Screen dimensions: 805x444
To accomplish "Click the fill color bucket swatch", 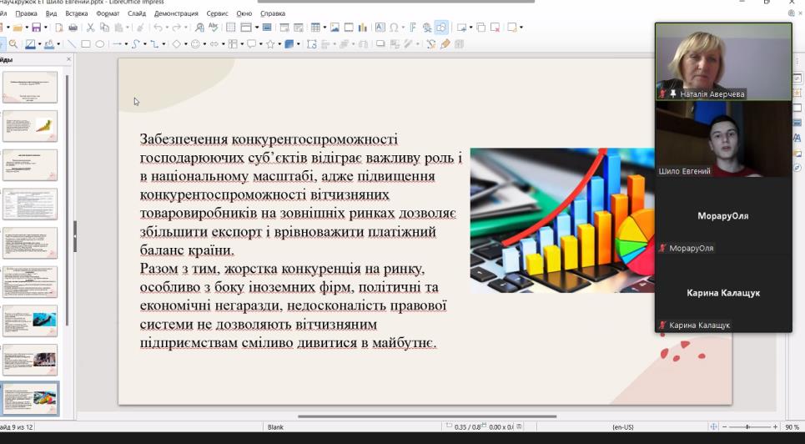I will coord(49,44).
